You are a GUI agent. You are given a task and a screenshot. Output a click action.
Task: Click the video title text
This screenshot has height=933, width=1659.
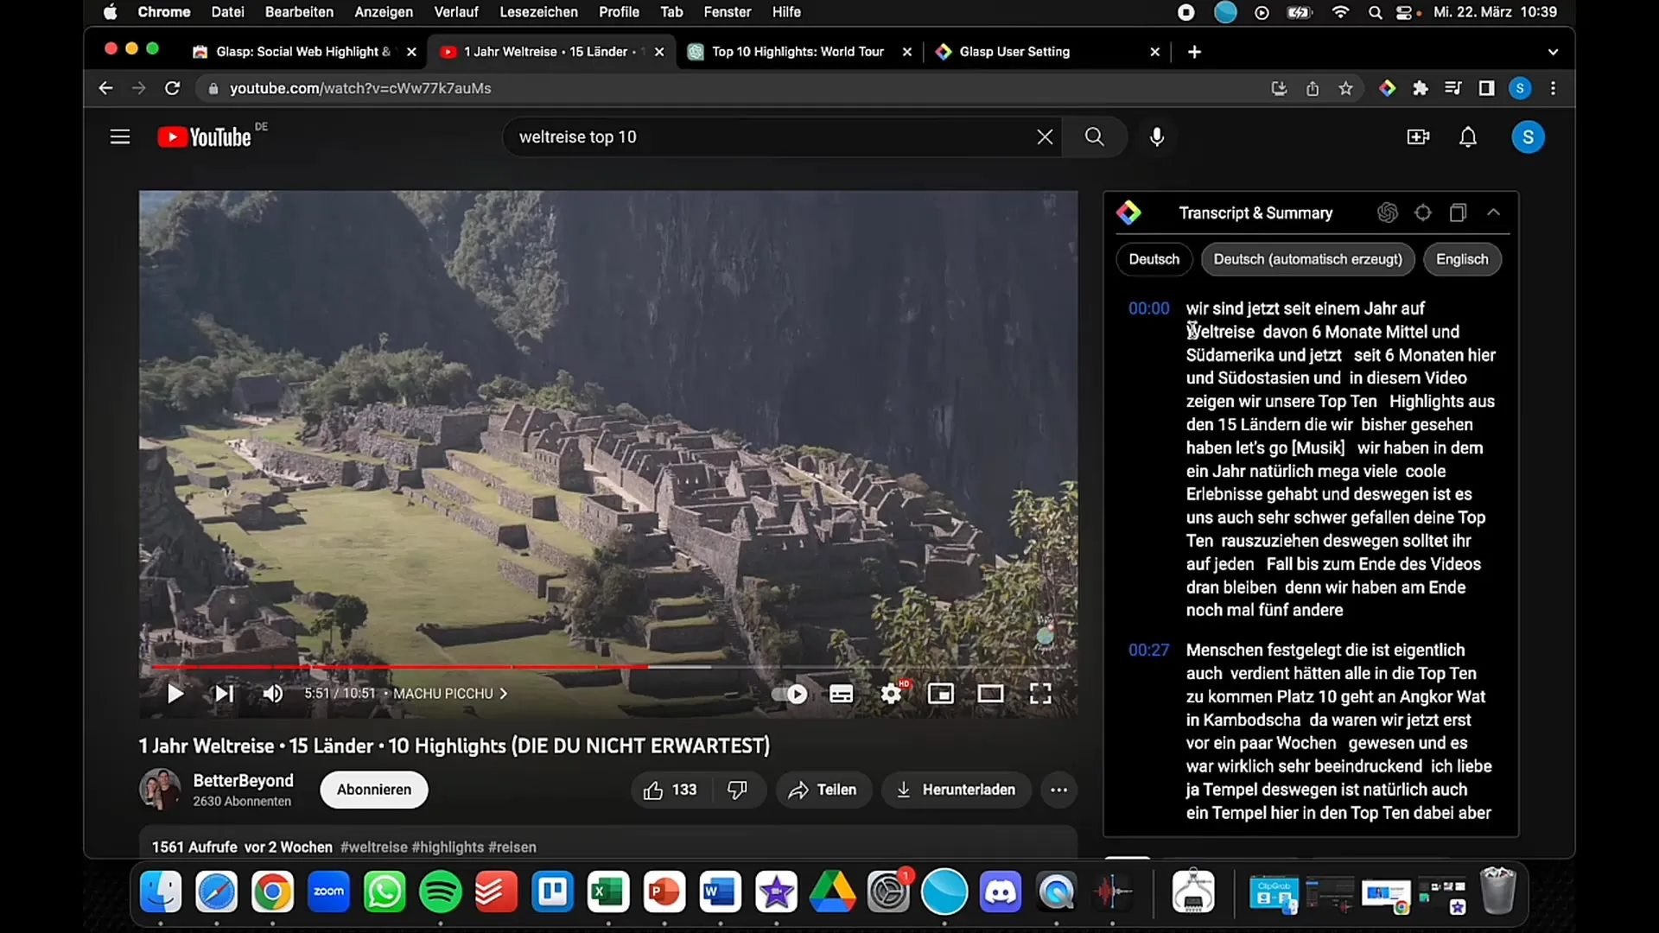[454, 746]
